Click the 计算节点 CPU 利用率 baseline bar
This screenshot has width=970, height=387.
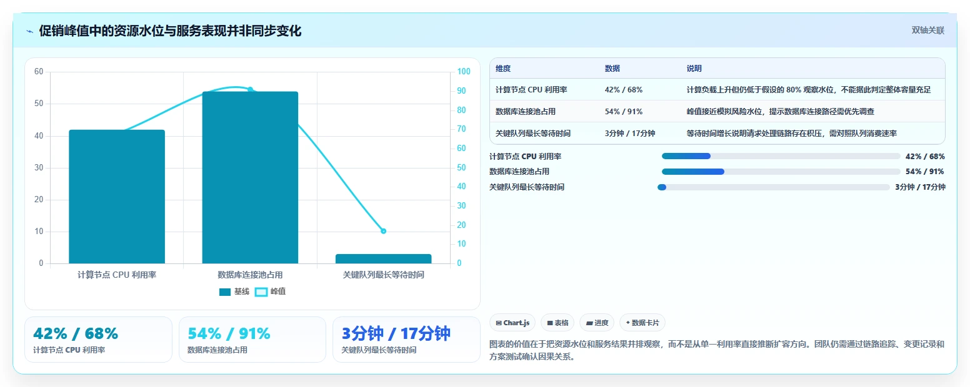117,197
